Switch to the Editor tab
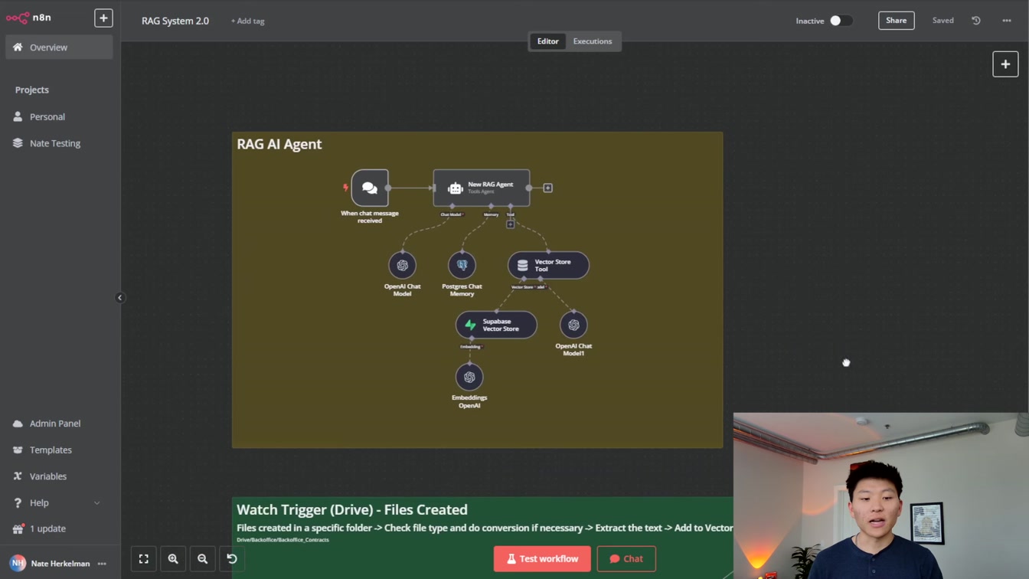The height and width of the screenshot is (579, 1029). coord(547,41)
